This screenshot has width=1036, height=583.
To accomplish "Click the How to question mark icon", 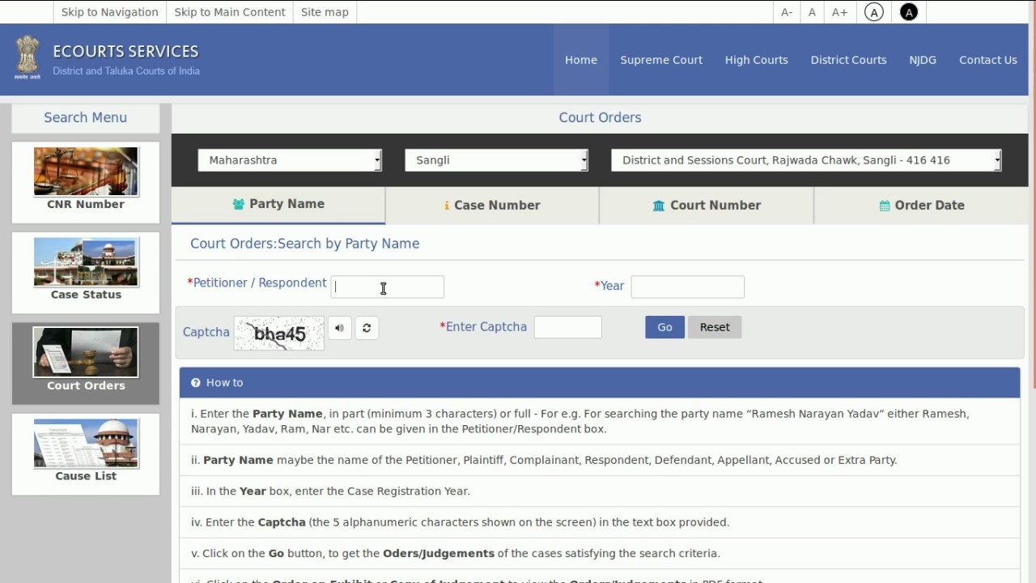I will click(196, 383).
